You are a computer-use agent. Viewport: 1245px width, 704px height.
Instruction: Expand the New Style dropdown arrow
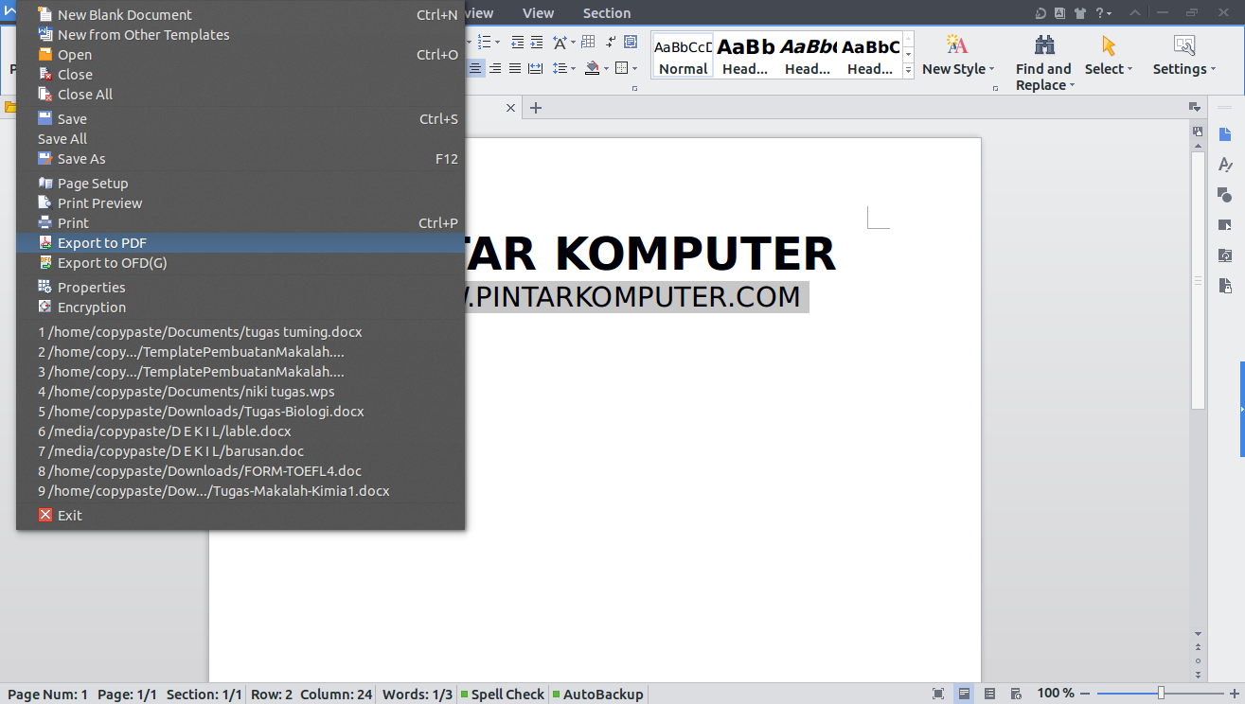(991, 69)
